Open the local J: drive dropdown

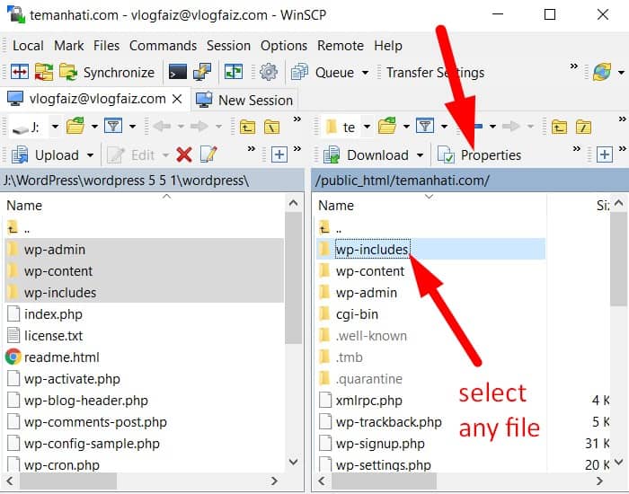55,127
